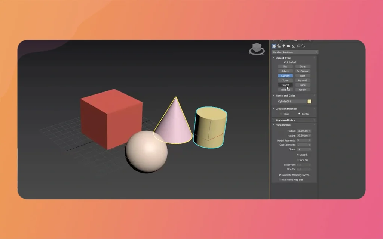Open the Standard Primitives dropdown
Screen dimensions: 383x239
pyautogui.click(x=294, y=52)
